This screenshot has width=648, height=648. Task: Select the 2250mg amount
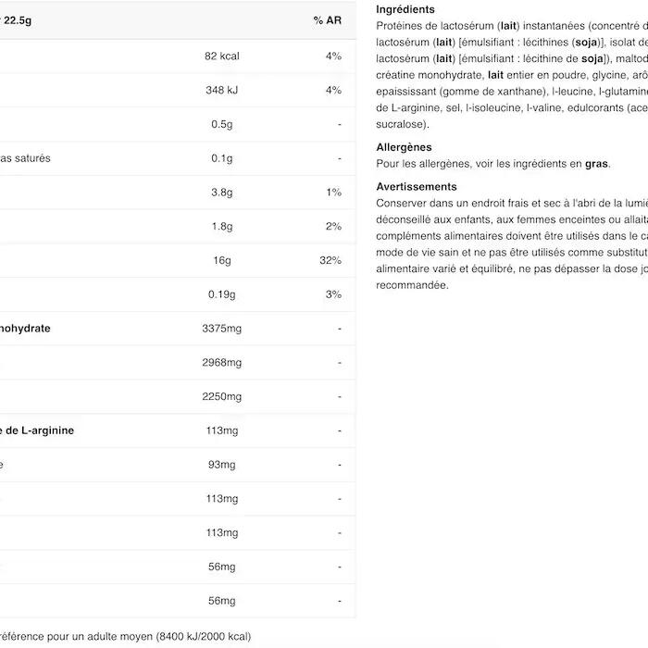click(222, 397)
